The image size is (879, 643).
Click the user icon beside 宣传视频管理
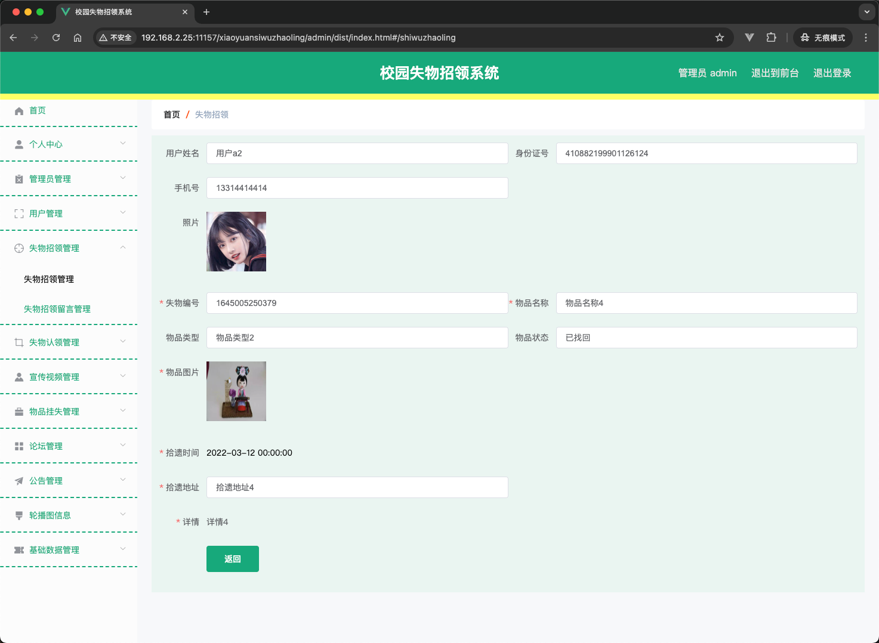[x=19, y=377]
